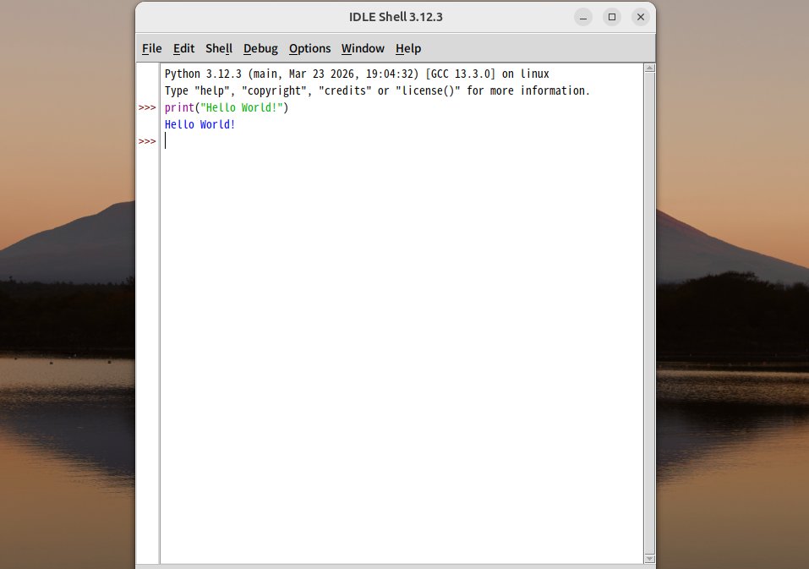The image size is (809, 569).
Task: Click the scrollbar down arrow
Action: (x=649, y=559)
